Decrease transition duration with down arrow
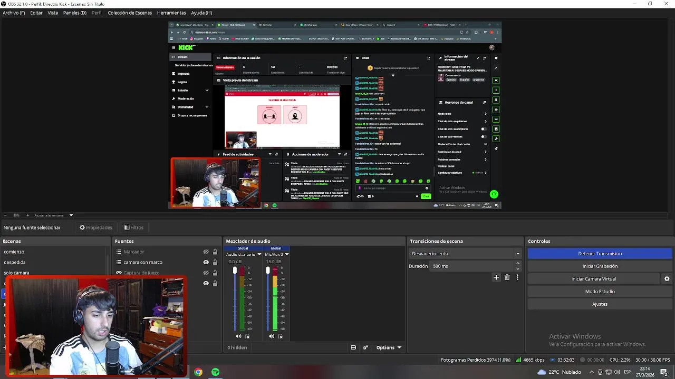 click(517, 268)
